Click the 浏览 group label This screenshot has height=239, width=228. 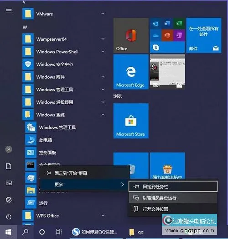coord(118,96)
